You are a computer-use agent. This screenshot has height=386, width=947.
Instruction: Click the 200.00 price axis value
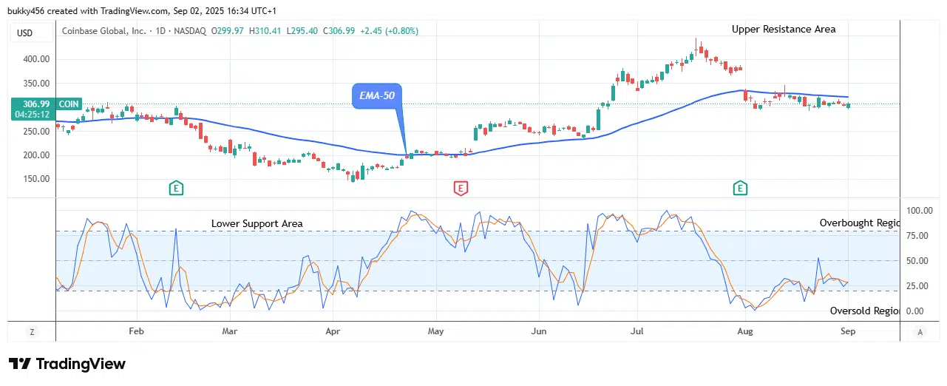(36, 155)
